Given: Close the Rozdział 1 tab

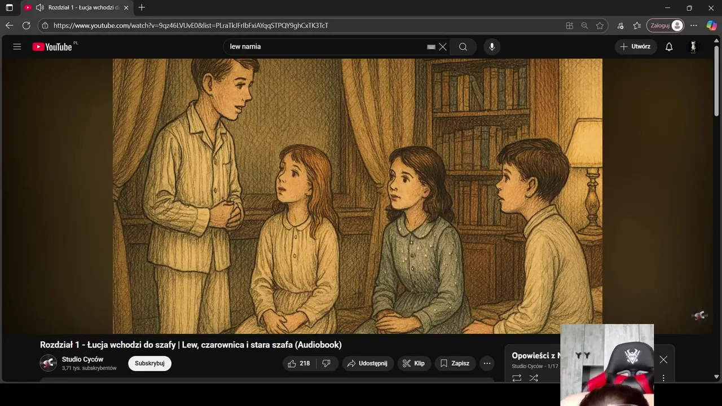Looking at the screenshot, I should (x=126, y=8).
